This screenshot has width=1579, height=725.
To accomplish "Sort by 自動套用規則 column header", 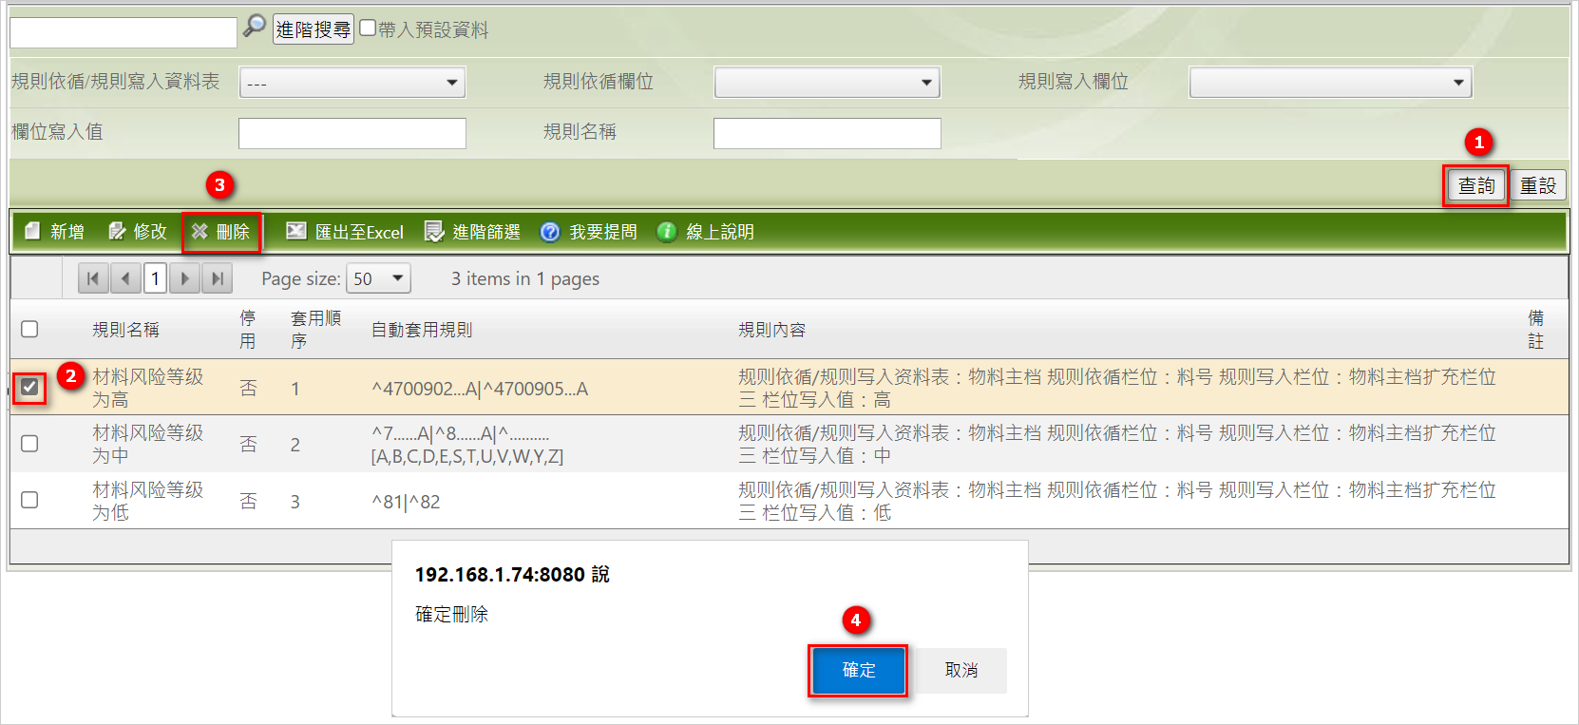I will [x=422, y=330].
